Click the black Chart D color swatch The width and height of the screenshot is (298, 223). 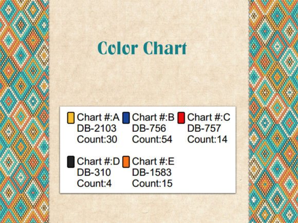(x=71, y=162)
